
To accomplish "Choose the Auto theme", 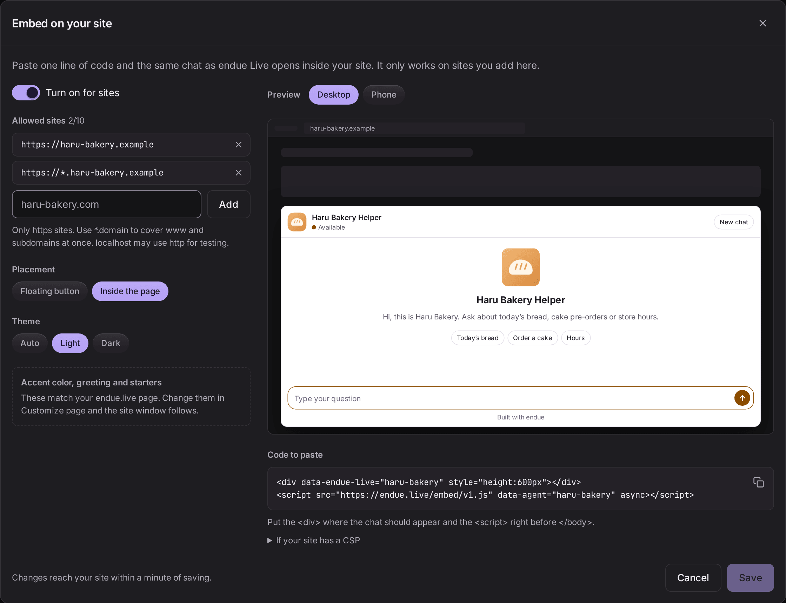I will pos(30,343).
